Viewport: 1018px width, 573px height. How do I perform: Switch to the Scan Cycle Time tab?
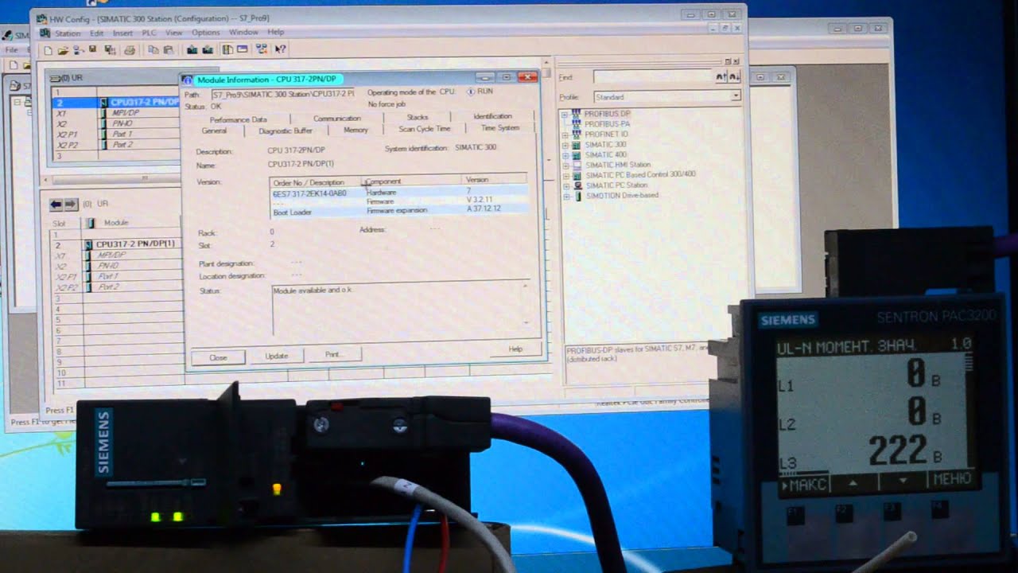click(x=424, y=129)
